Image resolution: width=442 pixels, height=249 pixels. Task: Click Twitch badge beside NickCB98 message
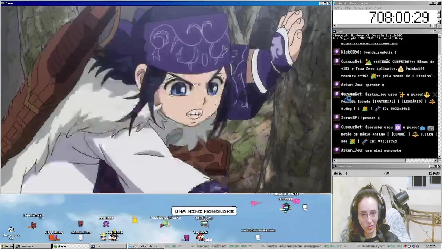coord(337,52)
